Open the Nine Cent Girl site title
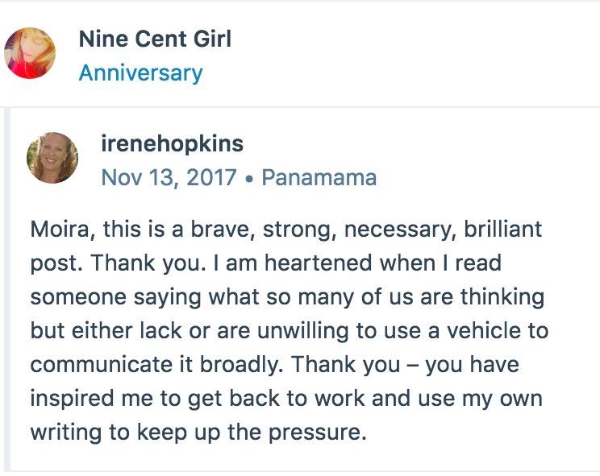600x476 pixels. coord(155,38)
